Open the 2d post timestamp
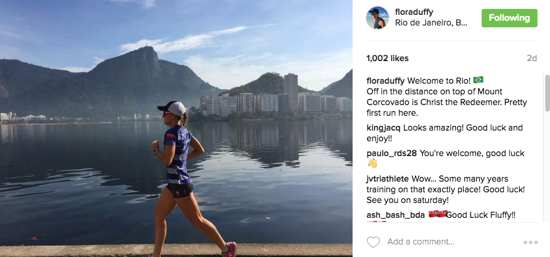Image resolution: width=550 pixels, height=257 pixels. point(532,58)
